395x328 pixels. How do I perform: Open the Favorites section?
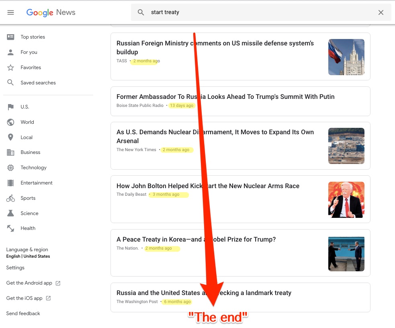(x=31, y=68)
